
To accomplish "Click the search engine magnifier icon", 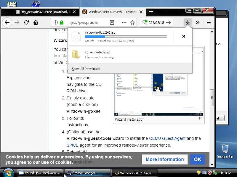I will [145, 22].
